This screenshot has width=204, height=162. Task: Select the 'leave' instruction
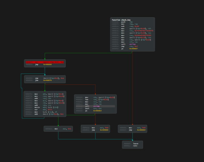click(131, 144)
